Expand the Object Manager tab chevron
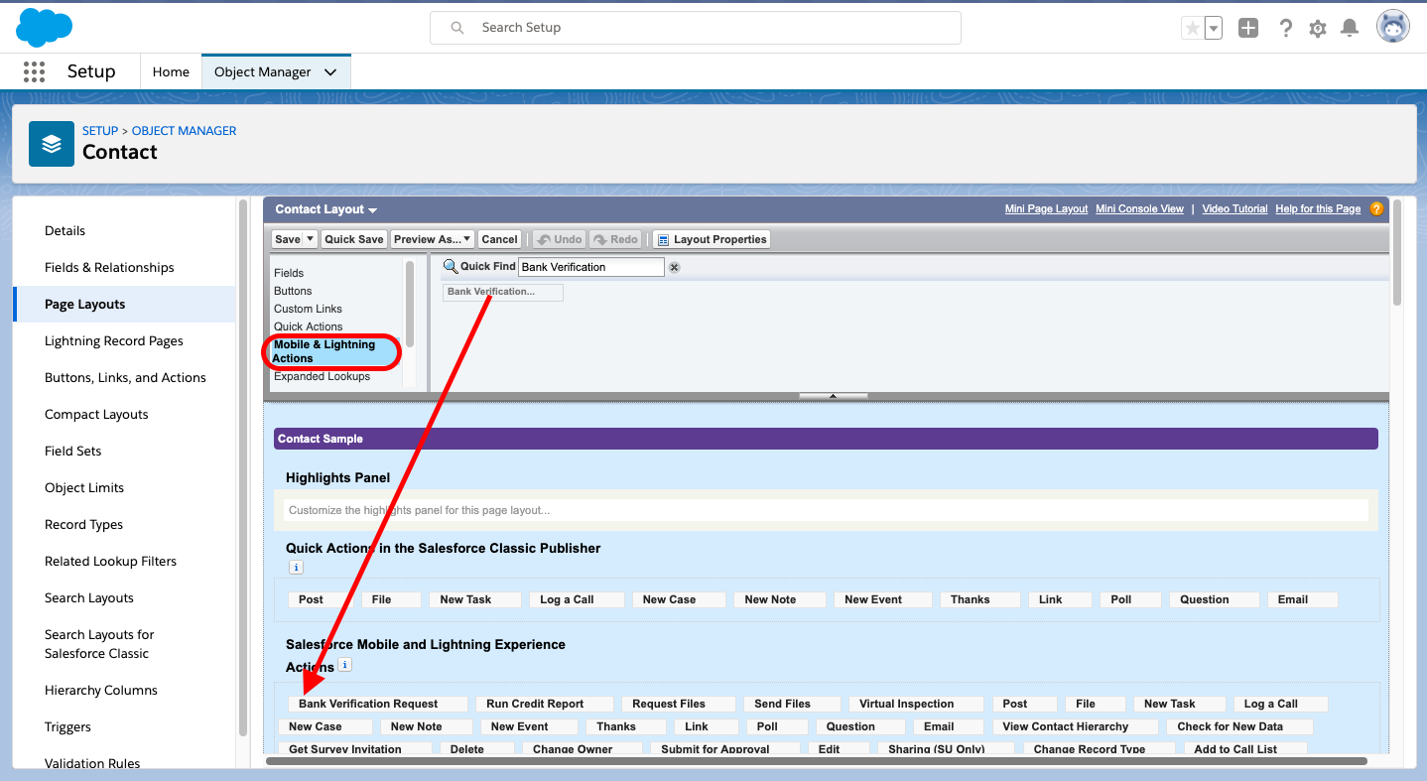This screenshot has width=1427, height=781. click(330, 71)
